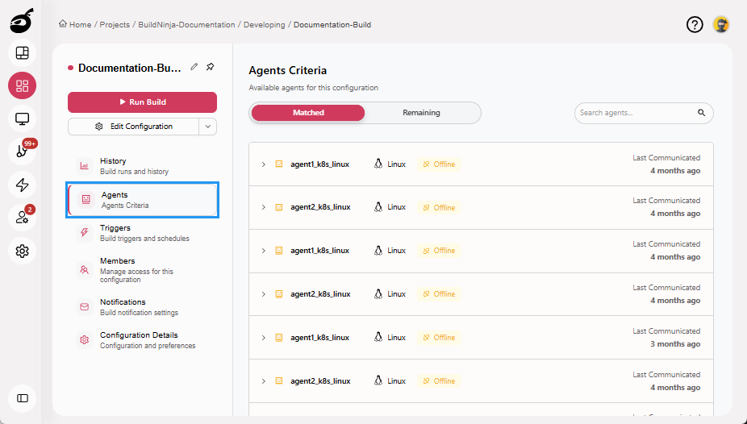Screen dimensions: 747x424
Task: Switch to the Matched agents tab
Action: click(x=308, y=113)
